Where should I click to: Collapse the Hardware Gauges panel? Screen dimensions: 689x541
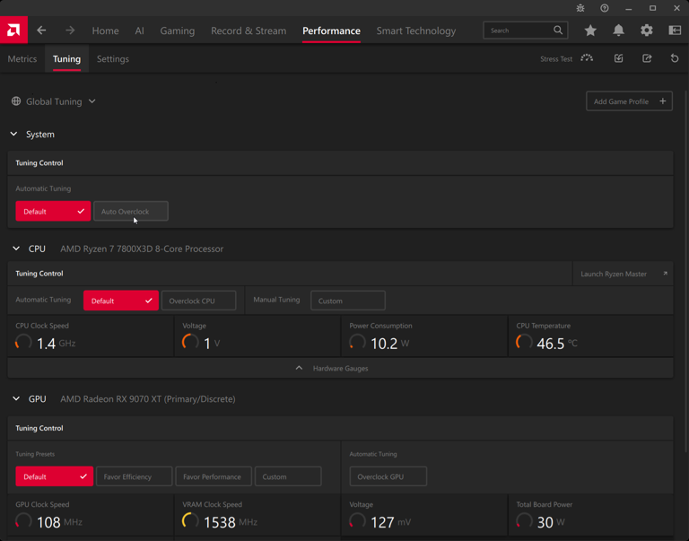click(341, 368)
